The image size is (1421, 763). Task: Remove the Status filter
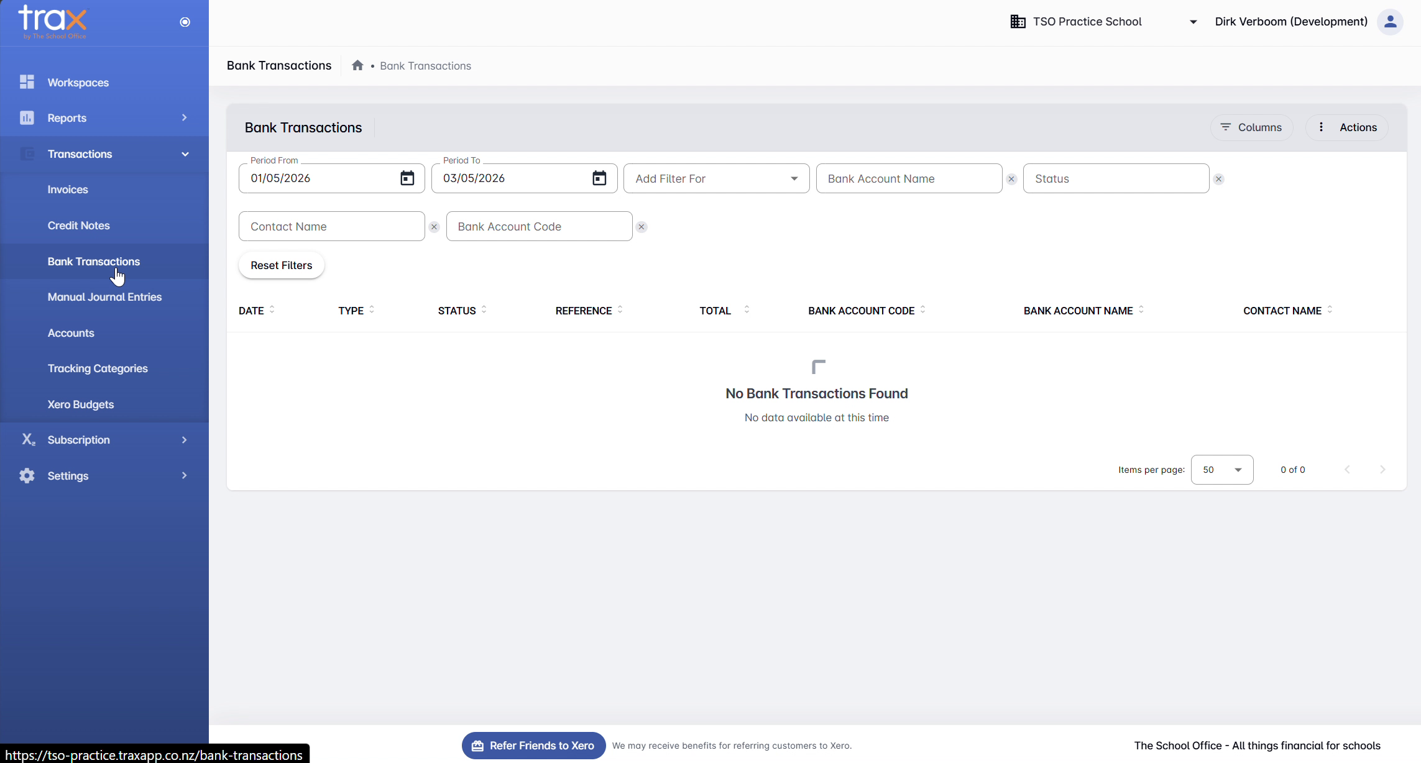click(1218, 179)
